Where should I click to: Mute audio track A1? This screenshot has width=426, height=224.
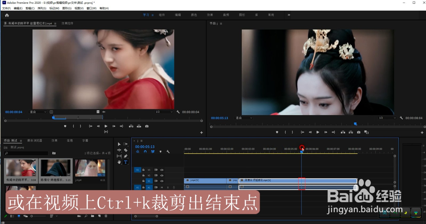click(162, 187)
